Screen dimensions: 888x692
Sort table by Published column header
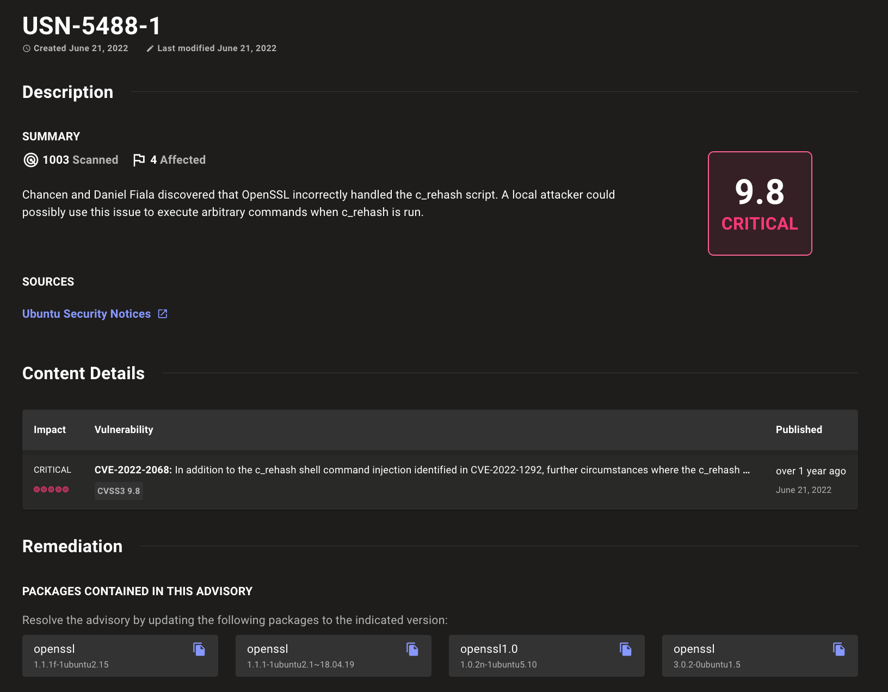coord(798,430)
